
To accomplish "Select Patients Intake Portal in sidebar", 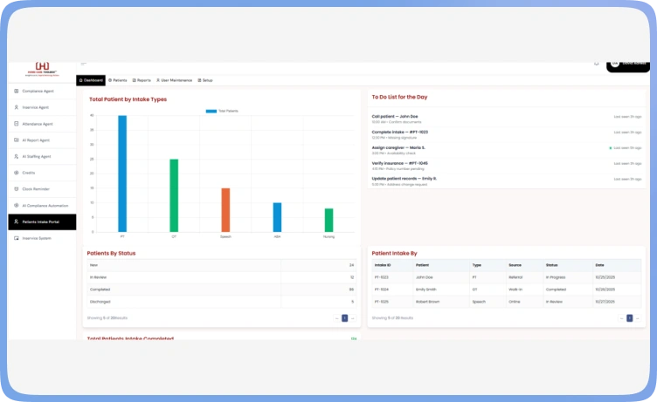I will pyautogui.click(x=42, y=221).
